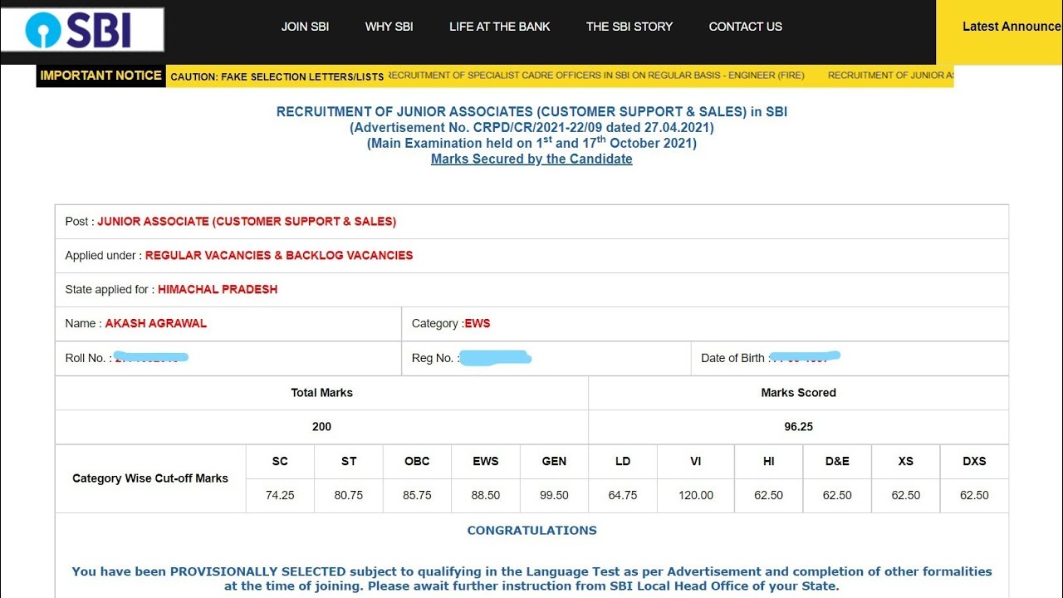
Task: Click the SBI logo
Action: click(x=82, y=30)
